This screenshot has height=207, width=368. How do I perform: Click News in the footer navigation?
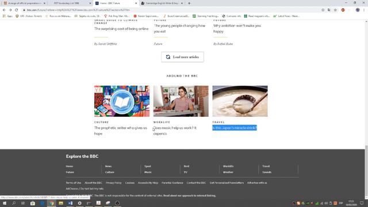click(109, 166)
